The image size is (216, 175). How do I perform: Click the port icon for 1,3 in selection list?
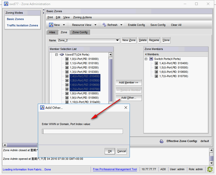[67, 72]
